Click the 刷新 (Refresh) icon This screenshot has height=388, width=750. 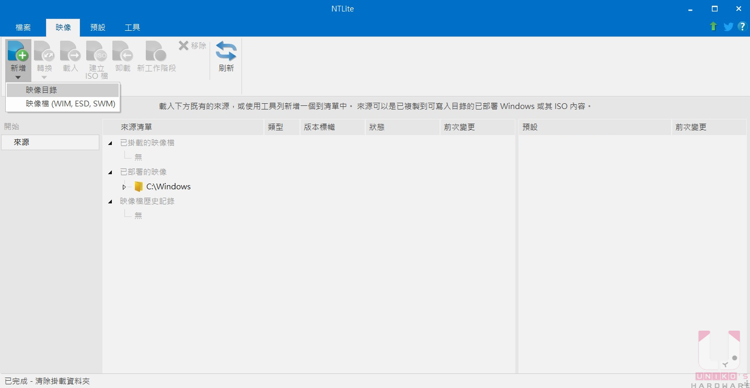coord(226,51)
